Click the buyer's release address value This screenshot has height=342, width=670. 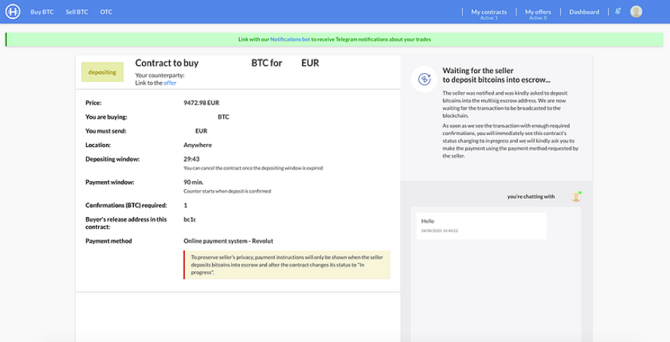pyautogui.click(x=189, y=219)
